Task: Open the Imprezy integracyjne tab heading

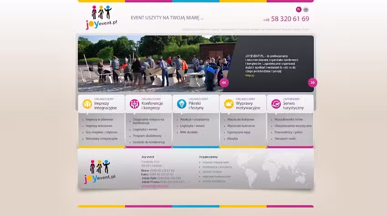Action: tap(105, 106)
